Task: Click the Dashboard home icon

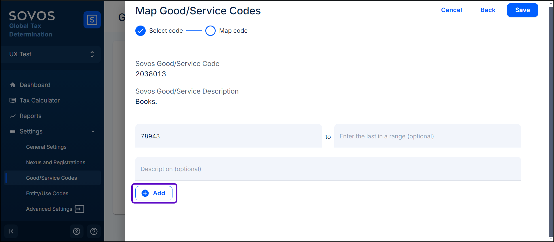Action: click(13, 85)
